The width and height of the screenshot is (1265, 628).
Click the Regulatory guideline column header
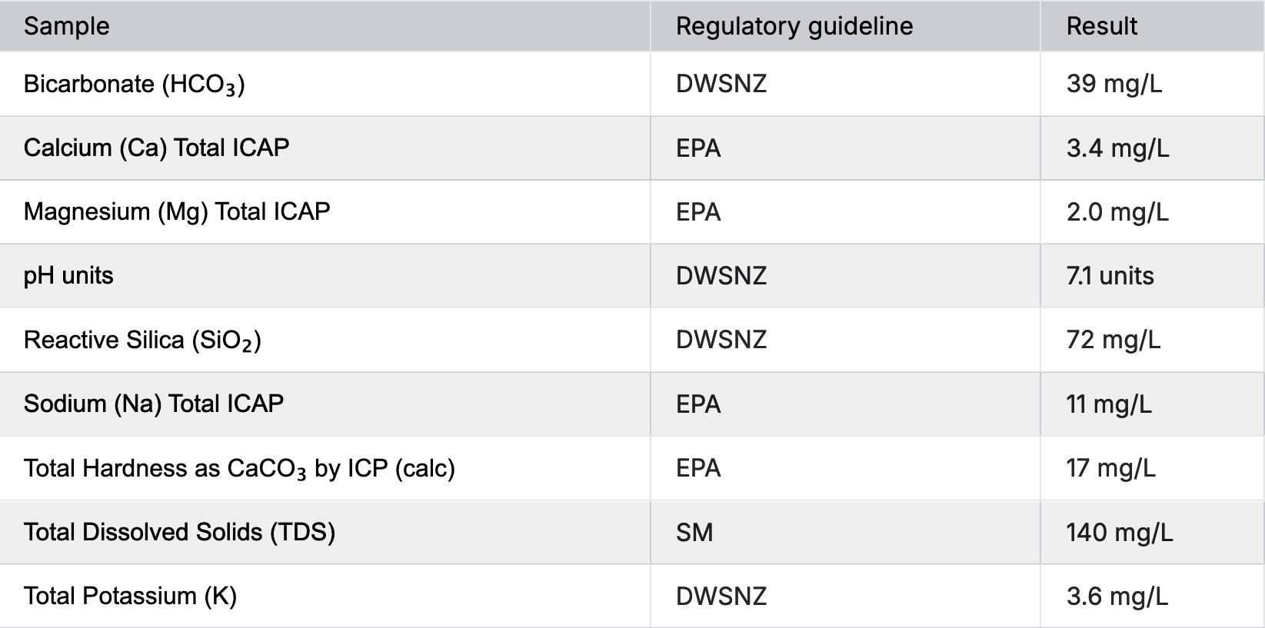point(794,26)
